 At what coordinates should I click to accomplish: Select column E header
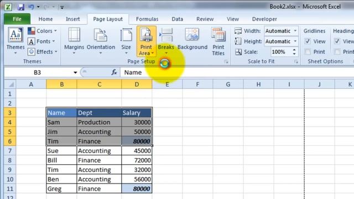[167, 85]
